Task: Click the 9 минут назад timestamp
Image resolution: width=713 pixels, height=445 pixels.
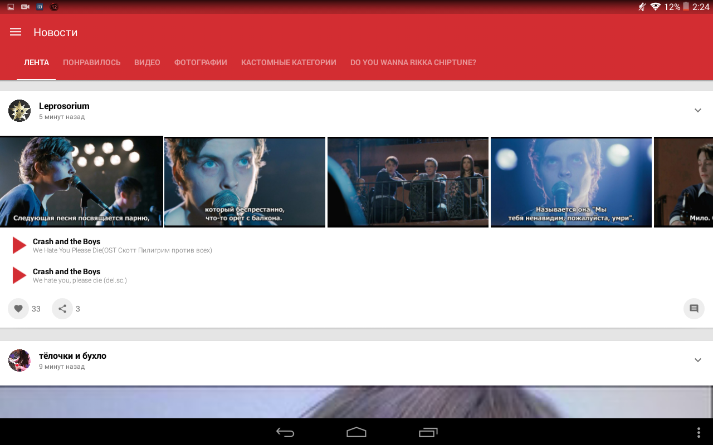Action: 62,367
